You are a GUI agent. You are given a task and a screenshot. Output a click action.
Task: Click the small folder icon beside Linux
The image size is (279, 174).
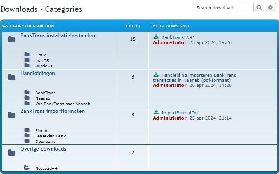click(27, 55)
